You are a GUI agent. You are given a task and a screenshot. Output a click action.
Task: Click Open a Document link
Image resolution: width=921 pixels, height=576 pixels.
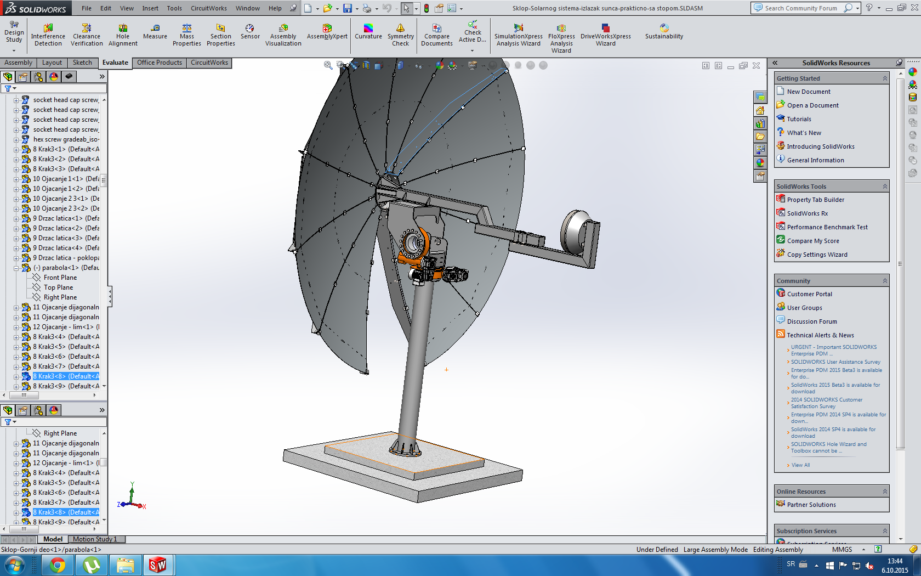click(813, 105)
